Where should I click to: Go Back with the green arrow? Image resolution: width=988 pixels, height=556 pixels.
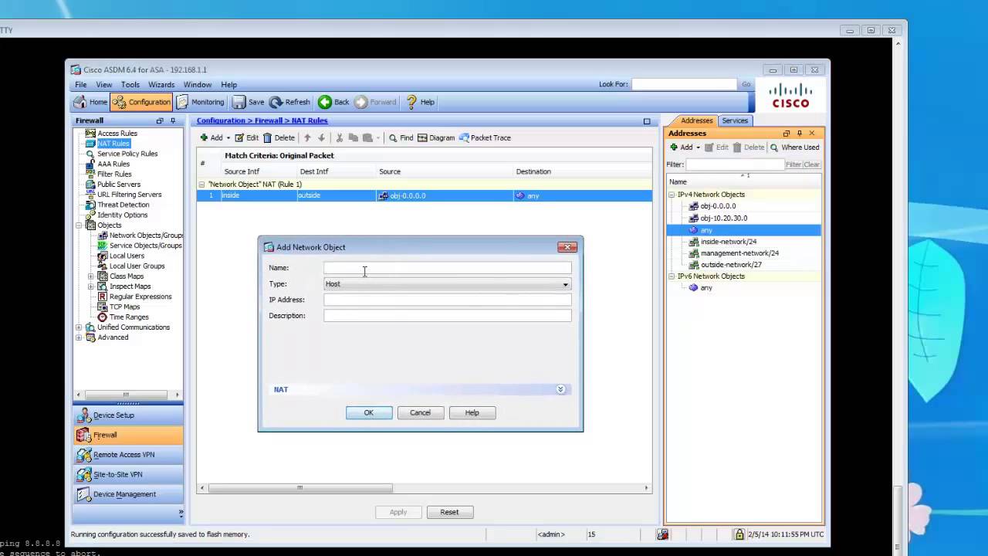tap(333, 102)
